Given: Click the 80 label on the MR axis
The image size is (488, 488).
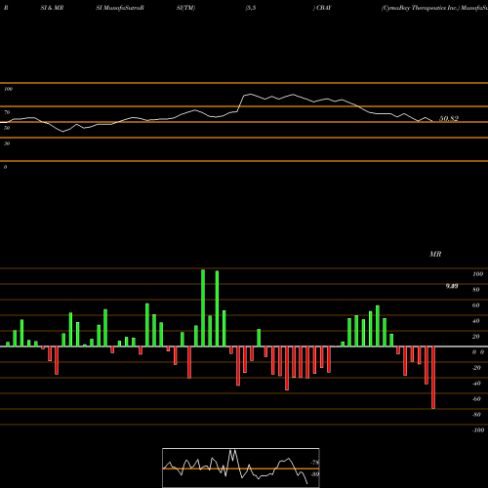Looking at the screenshot, I should pos(476,290).
